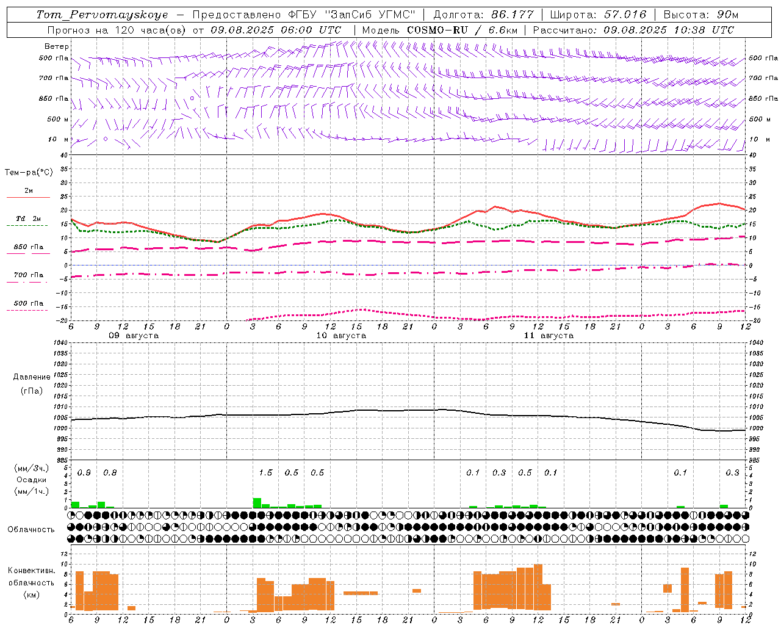This screenshot has height=625, width=781.
Task: Click the Конвективн. облачность (км) label
Action: pos(31,582)
